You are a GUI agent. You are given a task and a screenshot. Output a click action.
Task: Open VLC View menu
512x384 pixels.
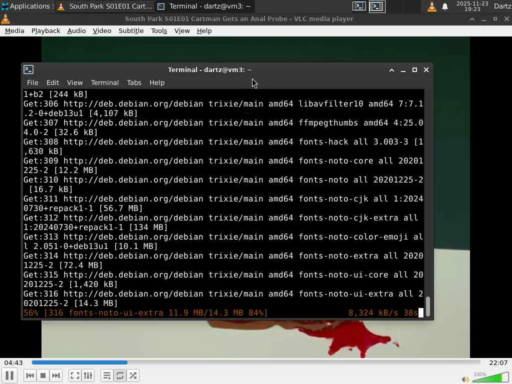pyautogui.click(x=182, y=30)
